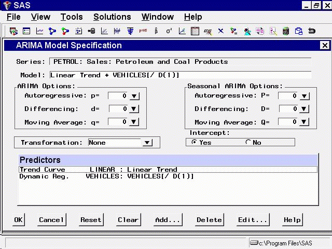Show parameter estimates with beta icon
The width and height of the screenshot is (332, 249).
coord(156,31)
